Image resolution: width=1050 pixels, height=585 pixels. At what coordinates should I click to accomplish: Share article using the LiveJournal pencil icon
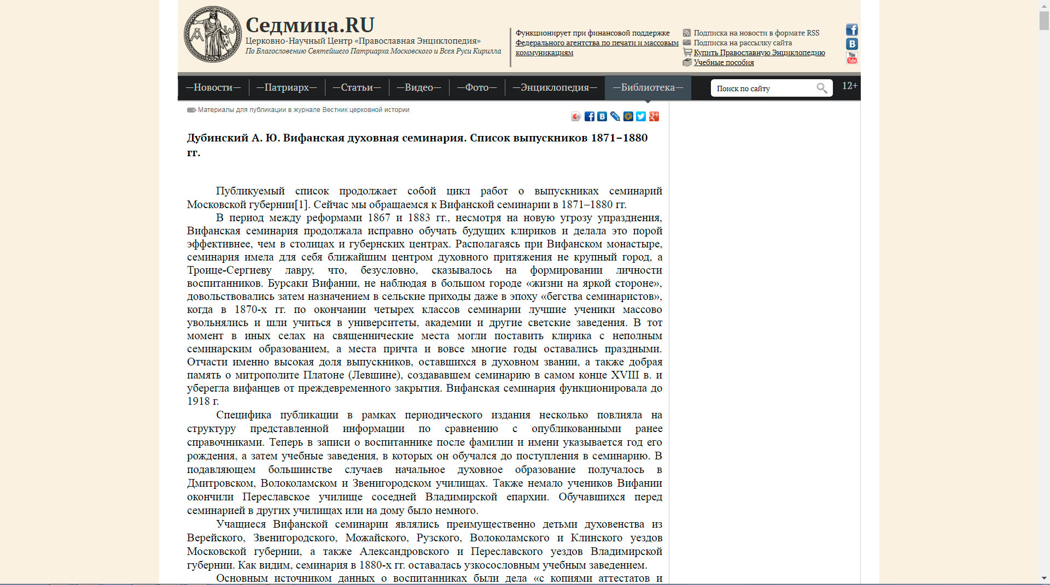click(x=615, y=116)
